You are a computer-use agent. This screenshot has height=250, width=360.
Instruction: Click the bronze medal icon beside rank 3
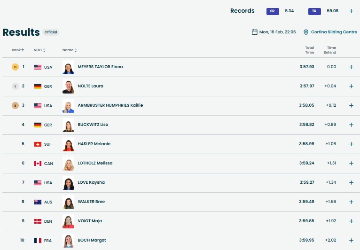pos(15,105)
